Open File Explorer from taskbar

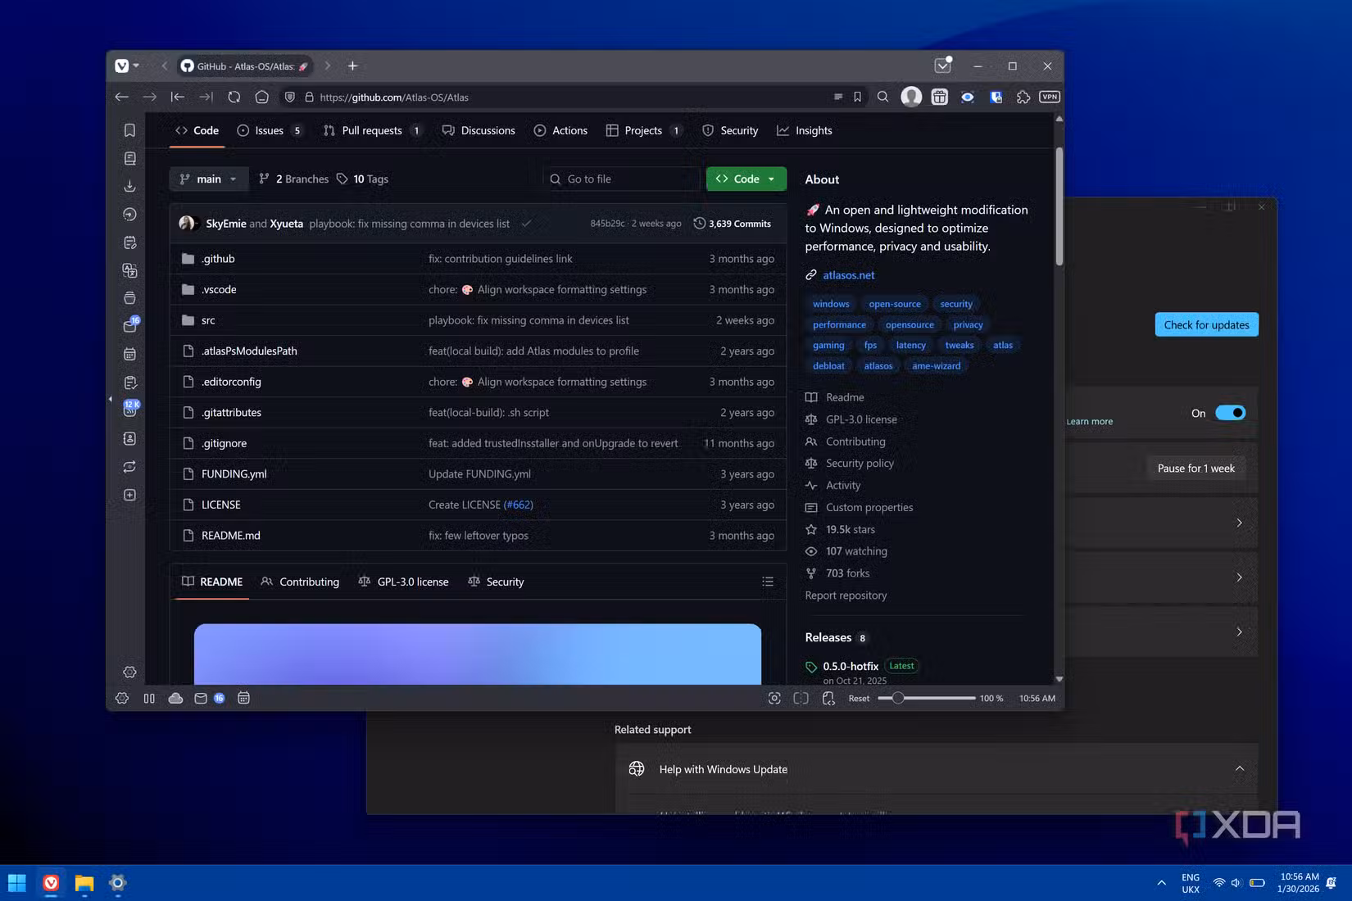tap(84, 883)
